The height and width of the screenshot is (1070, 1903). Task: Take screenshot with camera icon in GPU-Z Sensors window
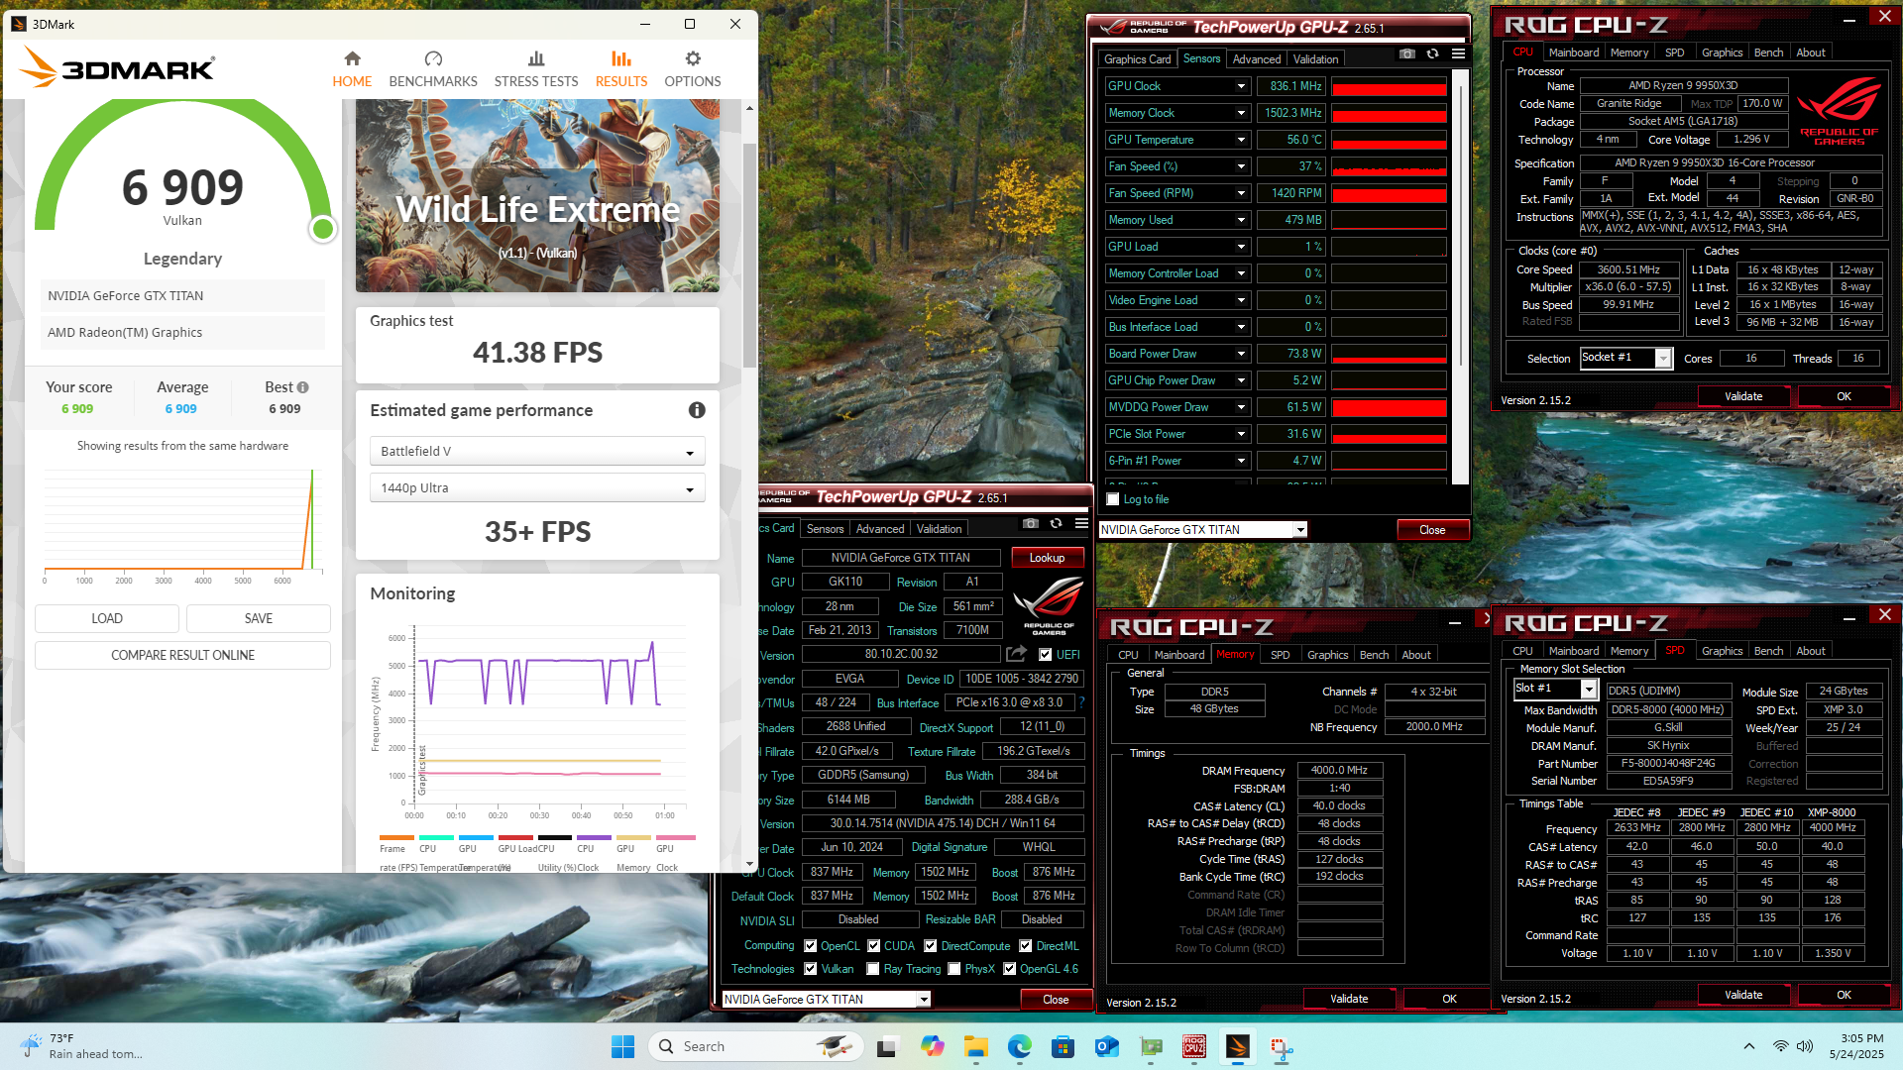[x=1407, y=53]
